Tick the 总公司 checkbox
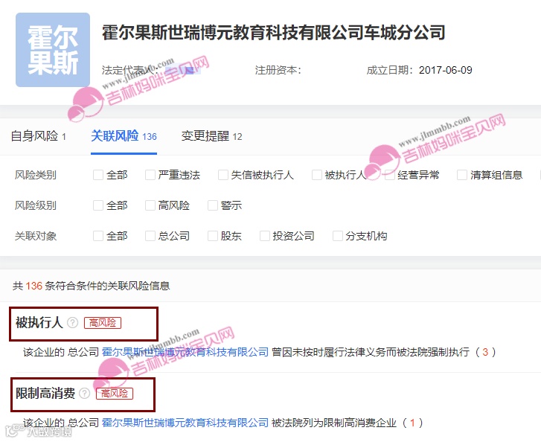541x442 pixels. coord(150,236)
